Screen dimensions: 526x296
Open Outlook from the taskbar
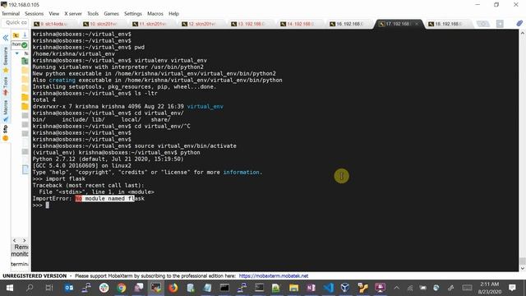coord(69,288)
